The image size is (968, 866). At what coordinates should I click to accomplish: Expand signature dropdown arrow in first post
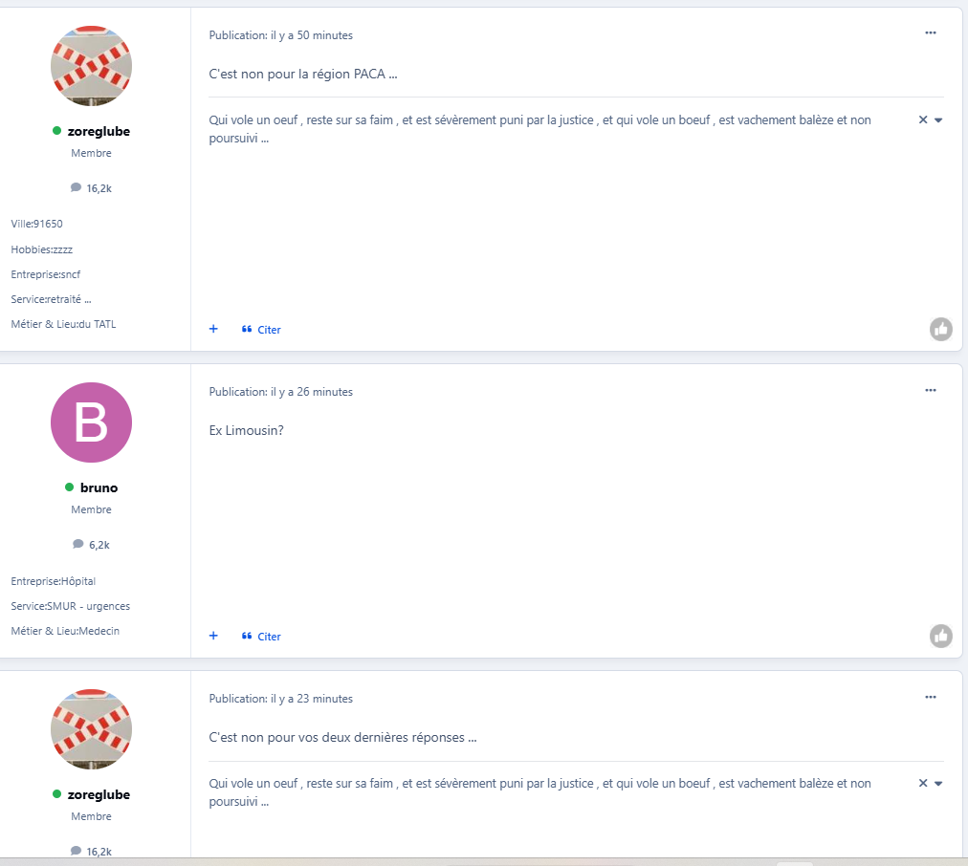tap(938, 120)
